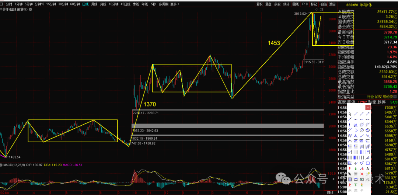Open the 半导体(日线前复权) dropdown arrow

pos(31,9)
